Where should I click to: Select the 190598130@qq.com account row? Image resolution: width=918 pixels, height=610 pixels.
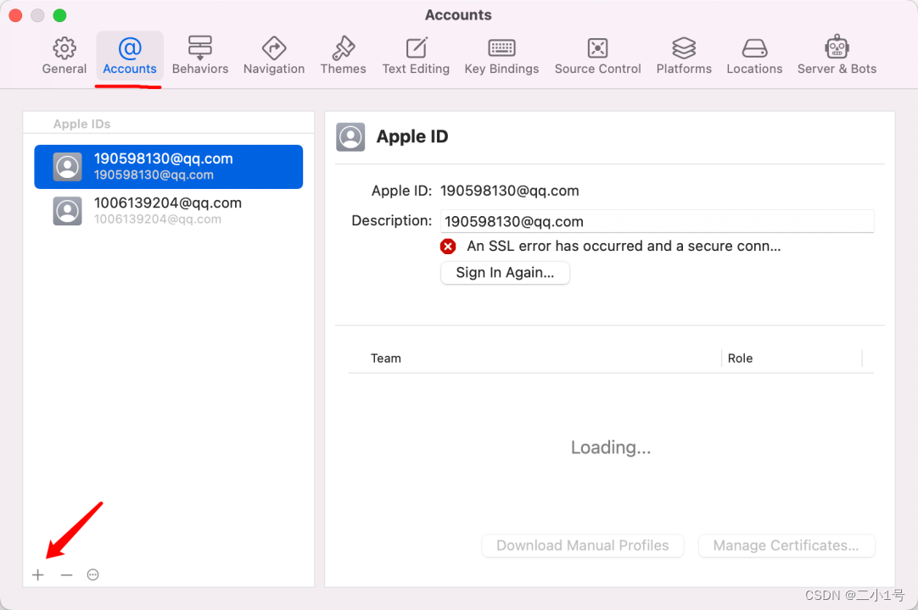point(169,167)
